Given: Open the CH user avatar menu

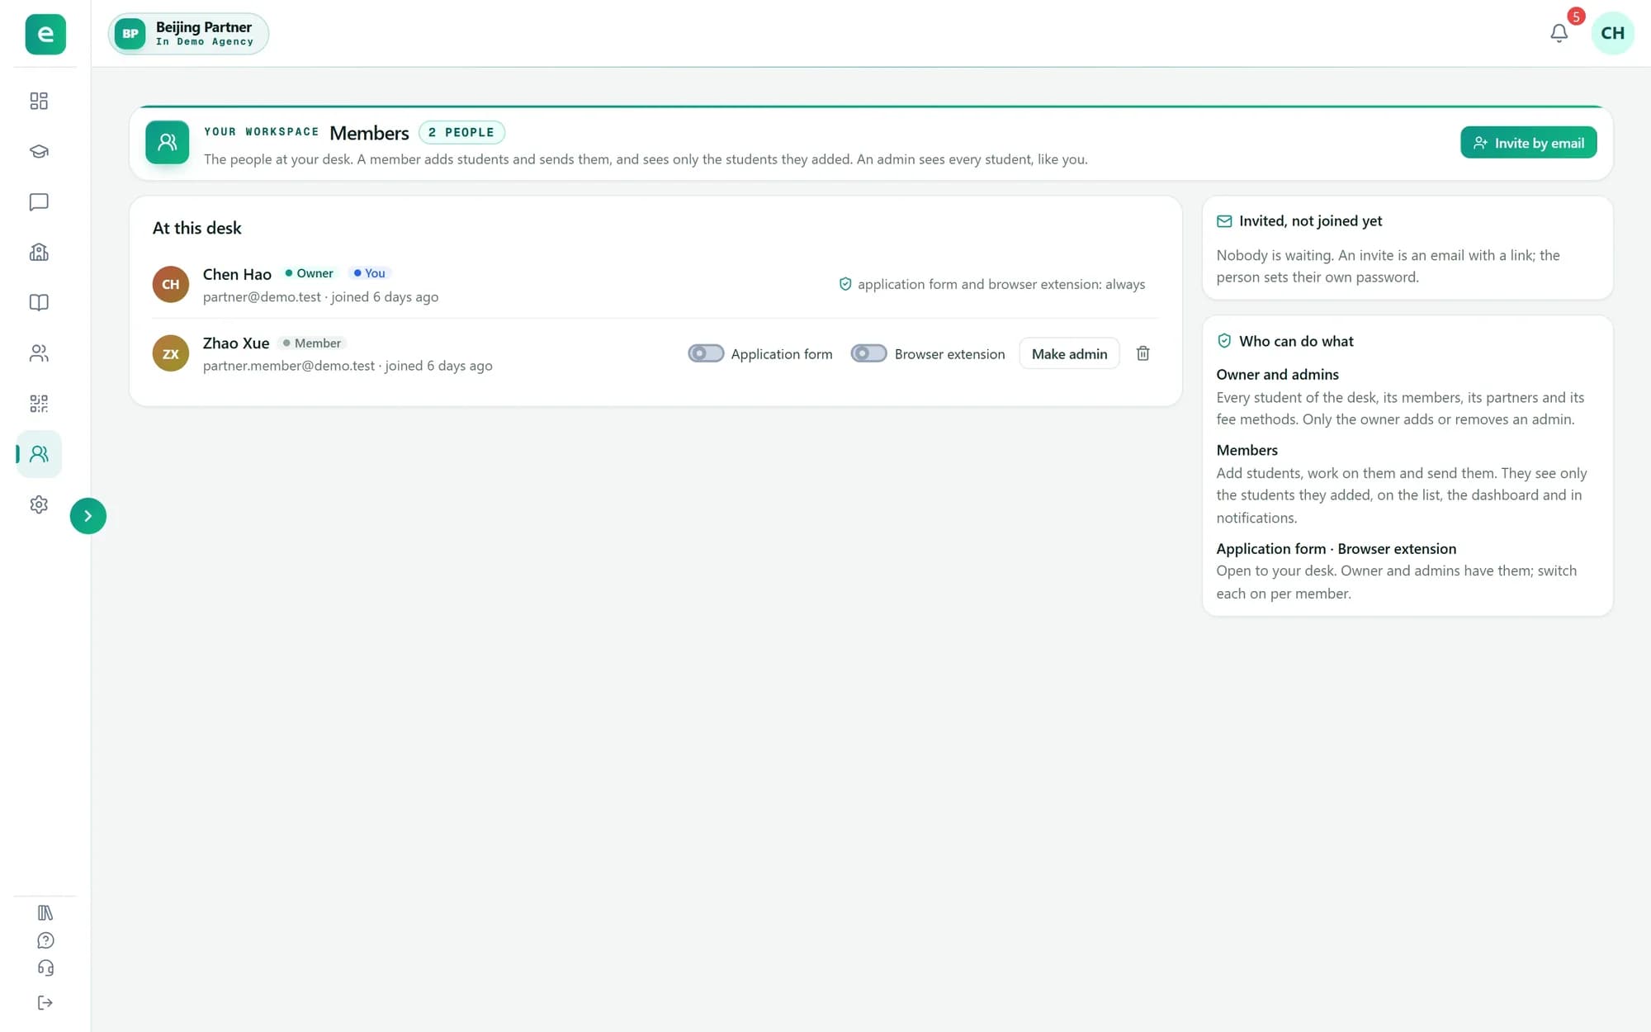Looking at the screenshot, I should click(1612, 33).
